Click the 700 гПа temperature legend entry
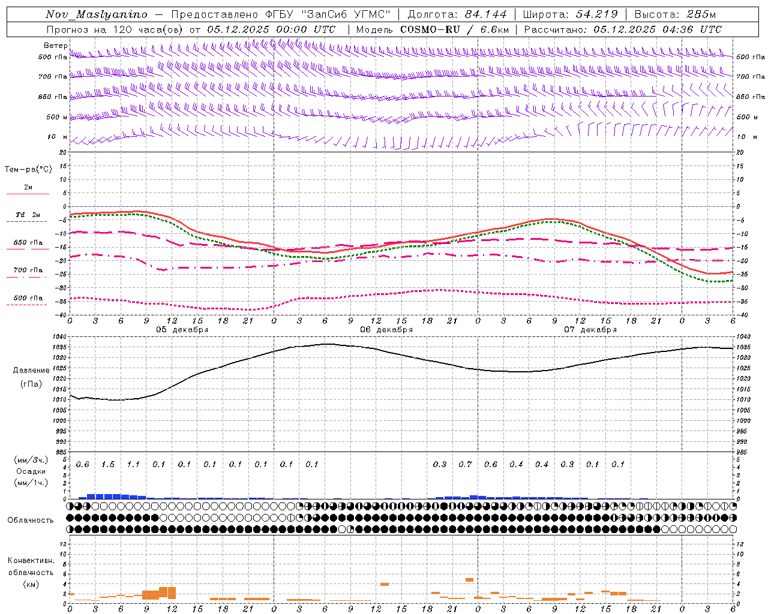 tap(28, 270)
